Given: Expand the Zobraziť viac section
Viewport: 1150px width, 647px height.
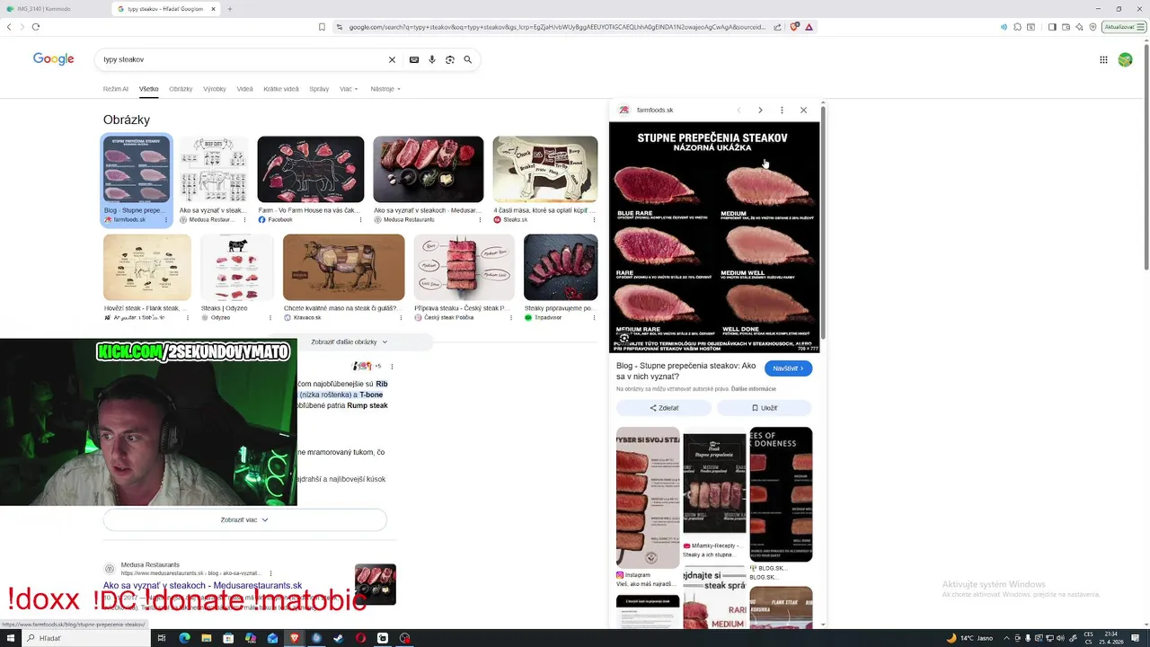Looking at the screenshot, I should 244,519.
